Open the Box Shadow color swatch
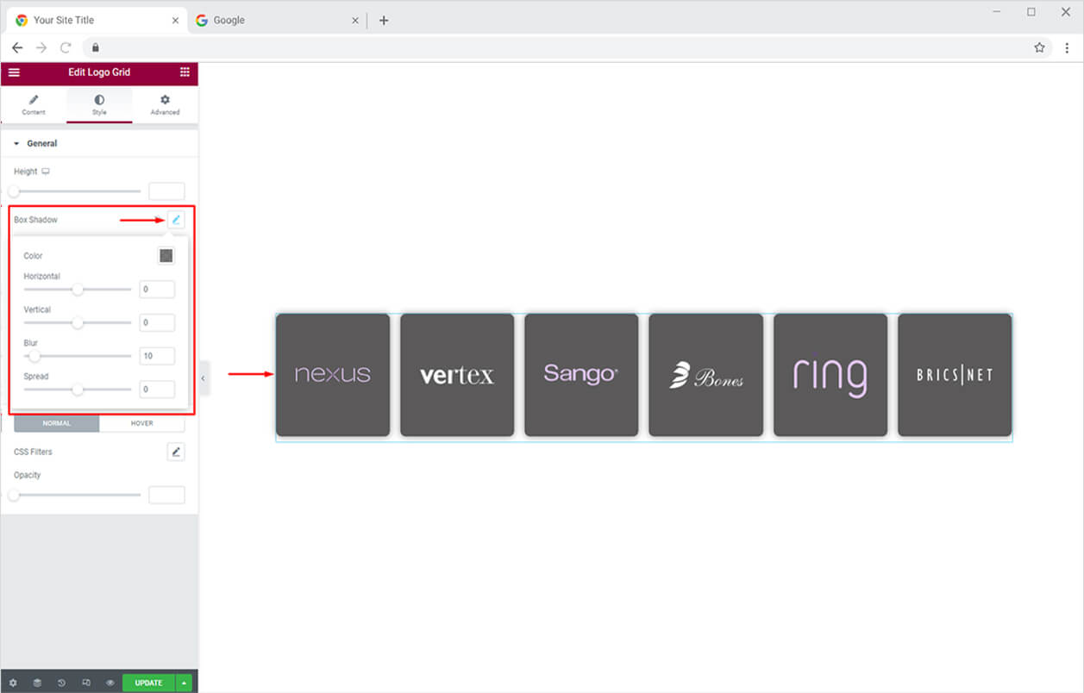1084x693 pixels. pyautogui.click(x=166, y=256)
